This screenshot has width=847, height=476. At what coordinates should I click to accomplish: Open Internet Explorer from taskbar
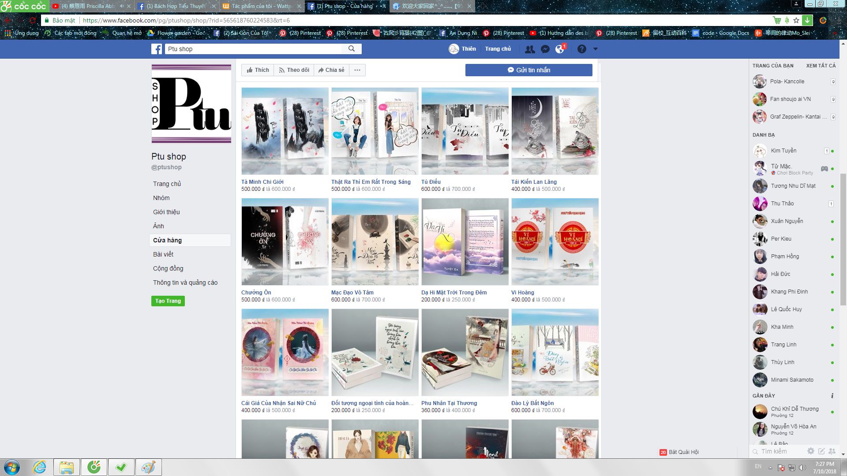(x=40, y=467)
